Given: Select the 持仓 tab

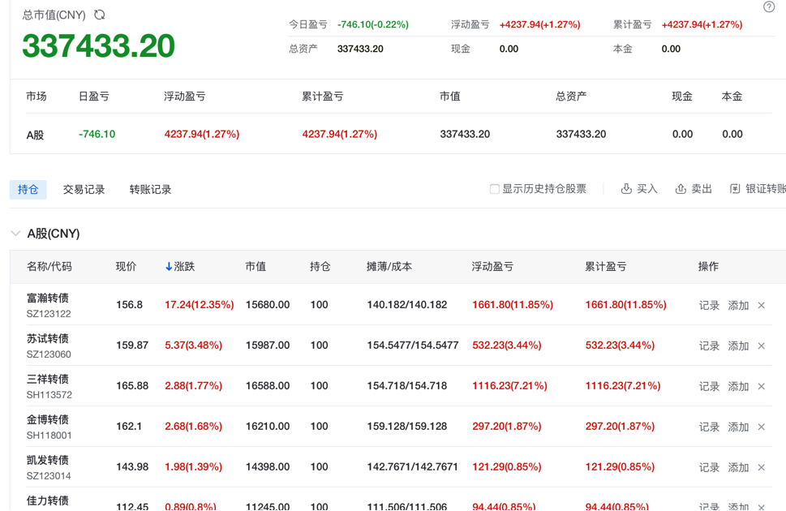Looking at the screenshot, I should point(28,189).
